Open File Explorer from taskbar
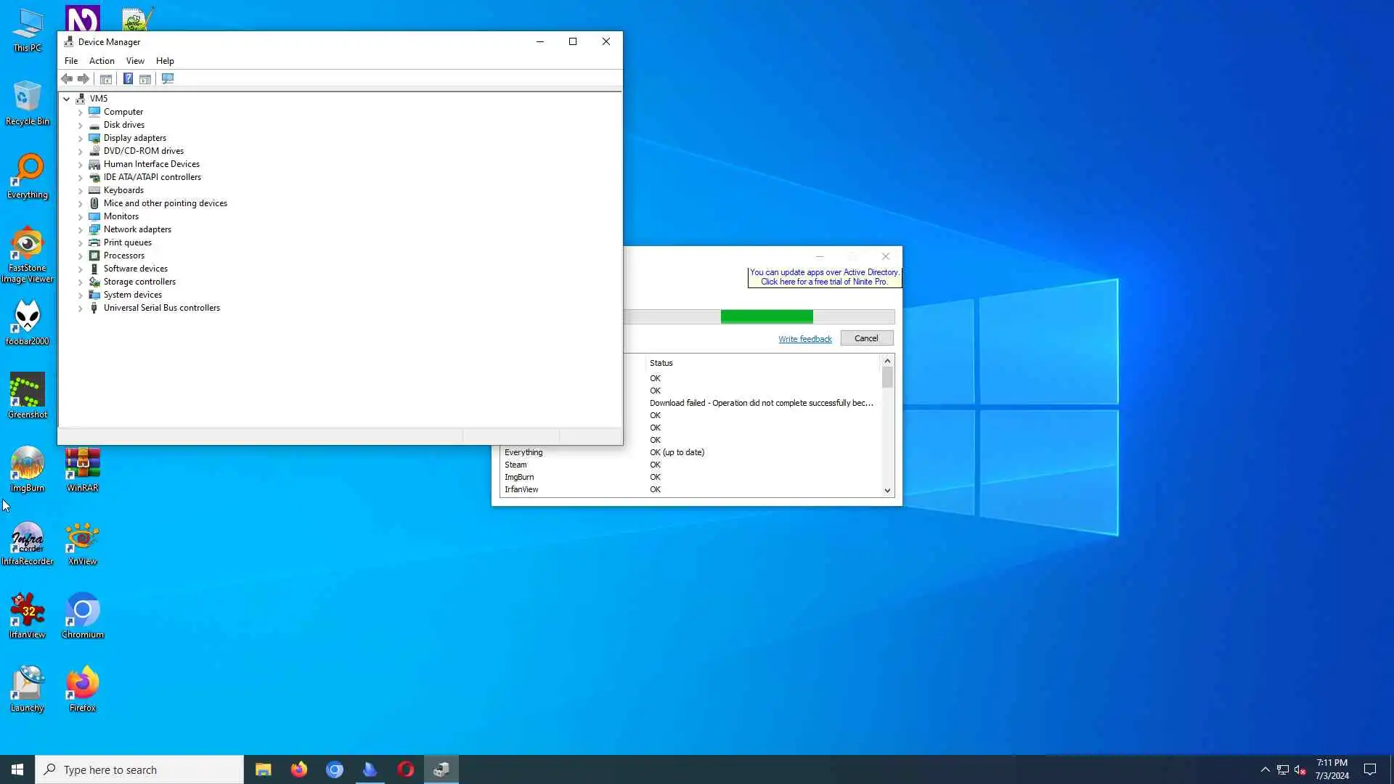This screenshot has height=784, width=1394. coord(263,769)
